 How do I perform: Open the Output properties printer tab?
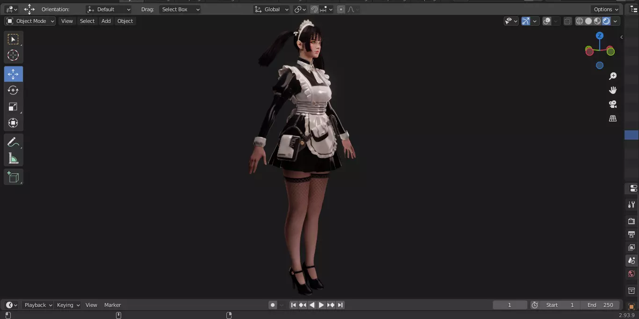pos(632,234)
